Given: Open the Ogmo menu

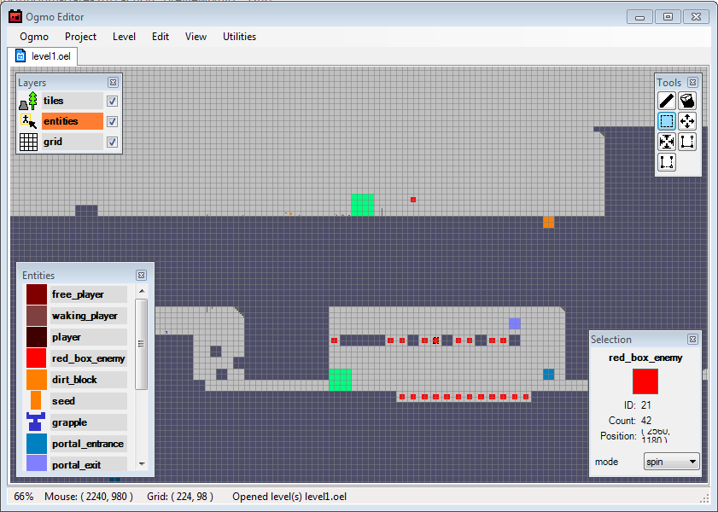Looking at the screenshot, I should point(34,37).
